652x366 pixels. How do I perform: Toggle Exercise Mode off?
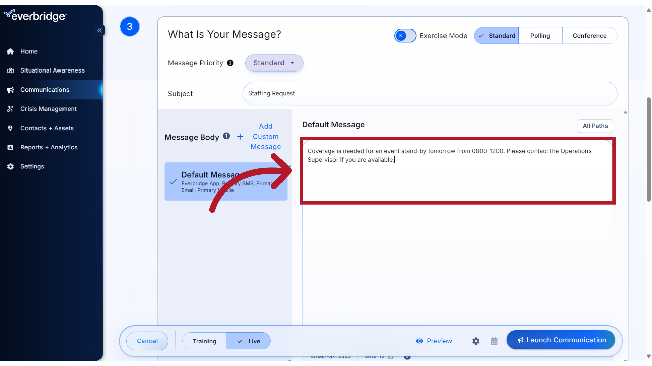tap(405, 35)
